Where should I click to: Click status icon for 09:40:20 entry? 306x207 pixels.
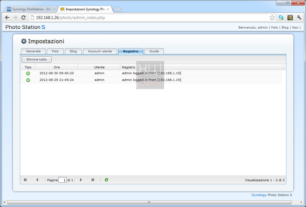(28, 73)
